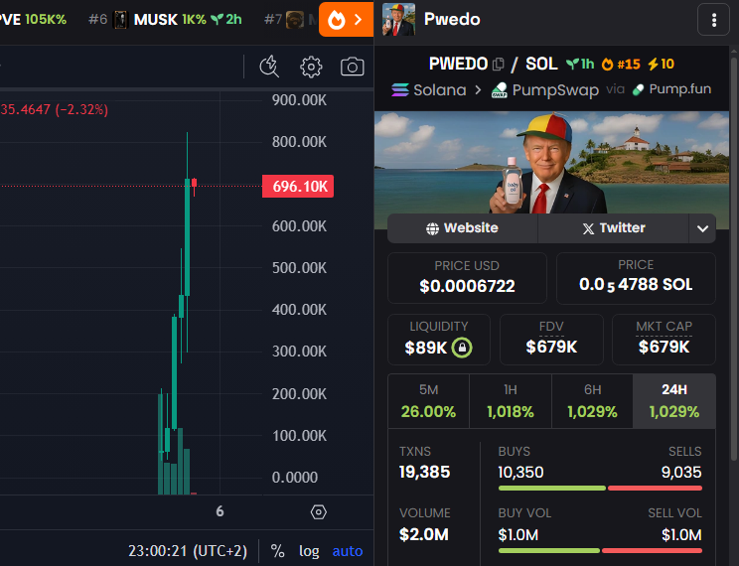The height and width of the screenshot is (566, 739).
Task: Select the 1H timeframe tab
Action: pos(511,401)
